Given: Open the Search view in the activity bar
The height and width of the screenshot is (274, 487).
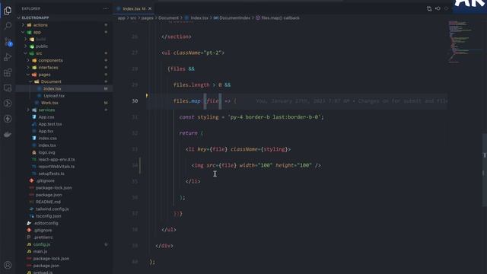Looking at the screenshot, I should 8,26.
